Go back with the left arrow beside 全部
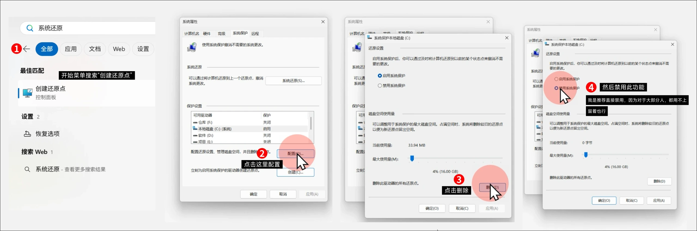Viewport: 697px width, 231px height. click(26, 49)
